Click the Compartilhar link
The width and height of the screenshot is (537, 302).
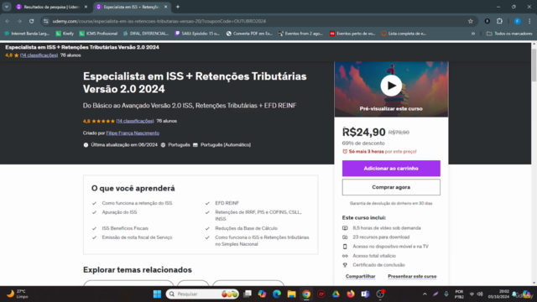click(360, 276)
